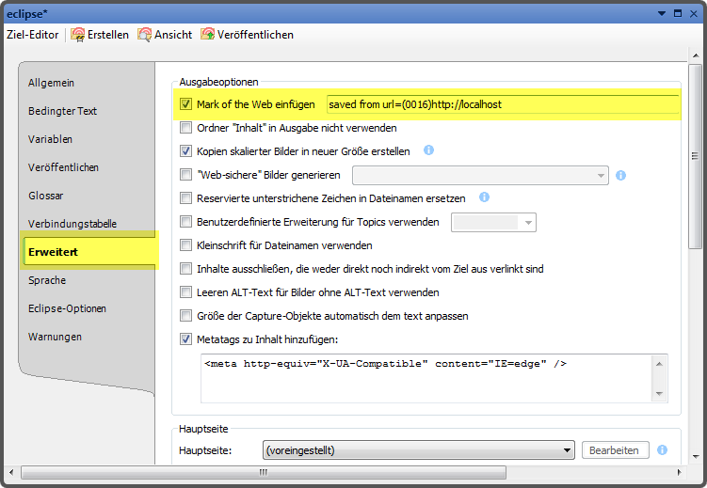Open the Benutzerdefinierte Erweiterung dropdown

[528, 223]
